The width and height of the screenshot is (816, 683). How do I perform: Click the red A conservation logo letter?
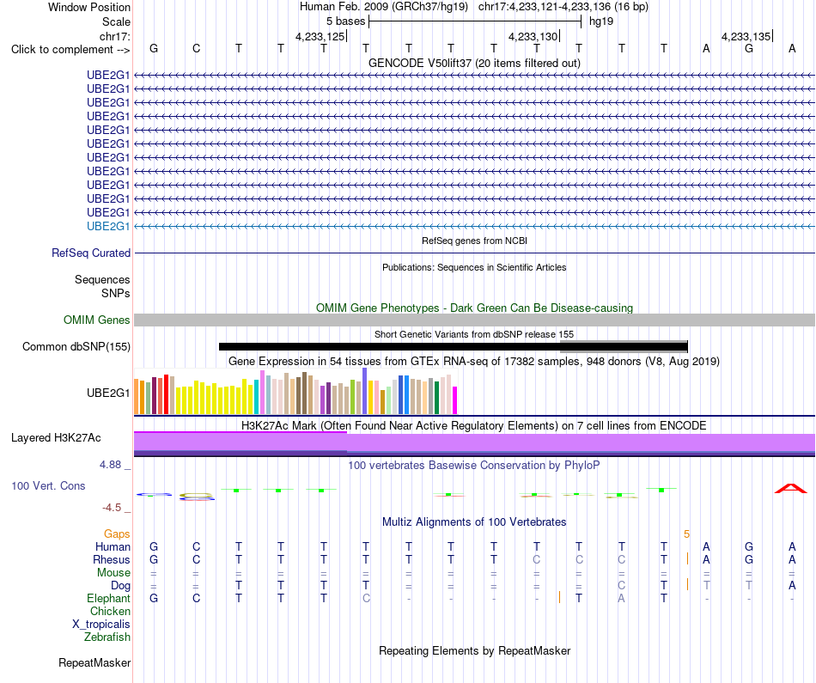pyautogui.click(x=791, y=488)
